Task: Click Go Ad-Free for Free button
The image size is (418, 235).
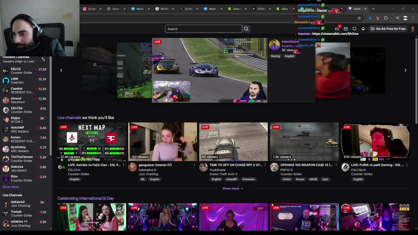Action: coord(388,29)
